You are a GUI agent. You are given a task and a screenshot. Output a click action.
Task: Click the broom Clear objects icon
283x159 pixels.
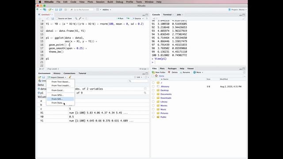(x=70, y=77)
